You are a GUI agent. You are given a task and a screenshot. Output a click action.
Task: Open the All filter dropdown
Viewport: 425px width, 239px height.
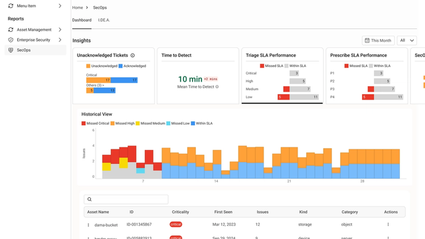click(406, 40)
